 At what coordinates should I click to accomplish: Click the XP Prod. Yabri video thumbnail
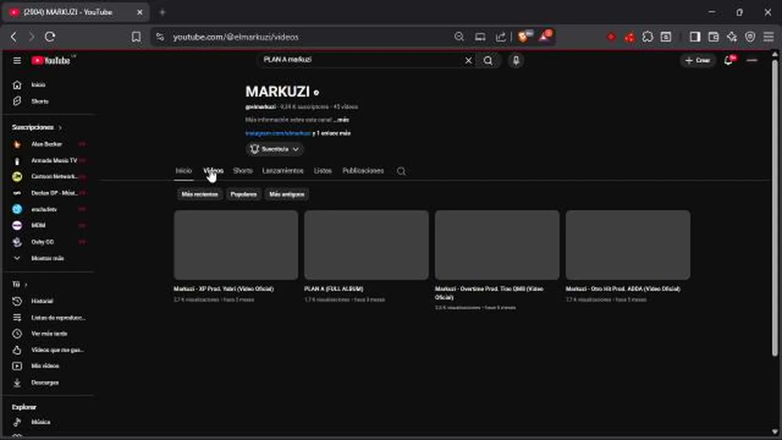click(x=236, y=245)
